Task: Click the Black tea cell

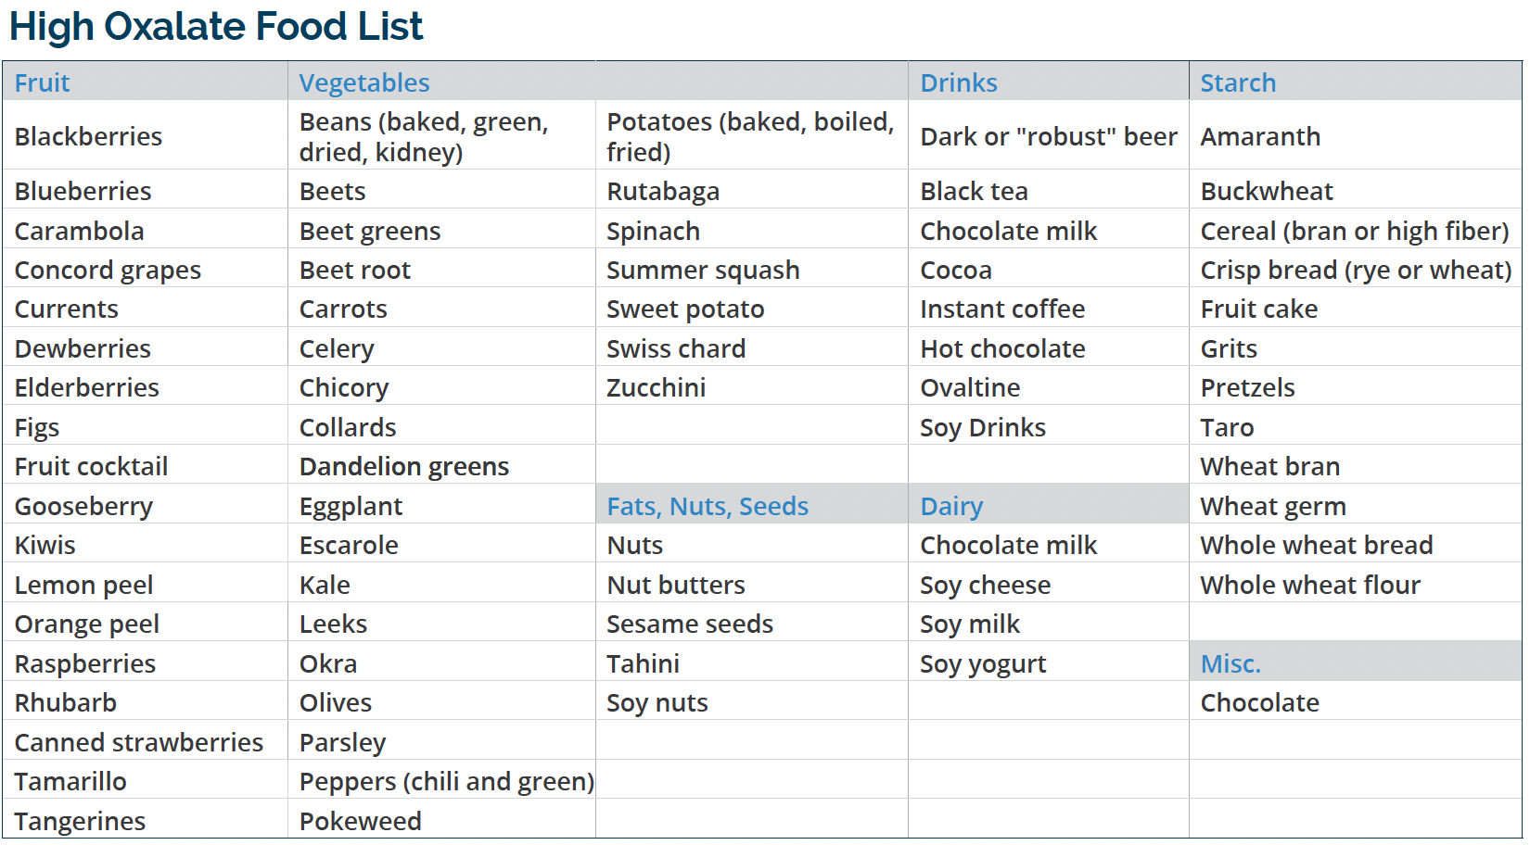Action: [974, 191]
